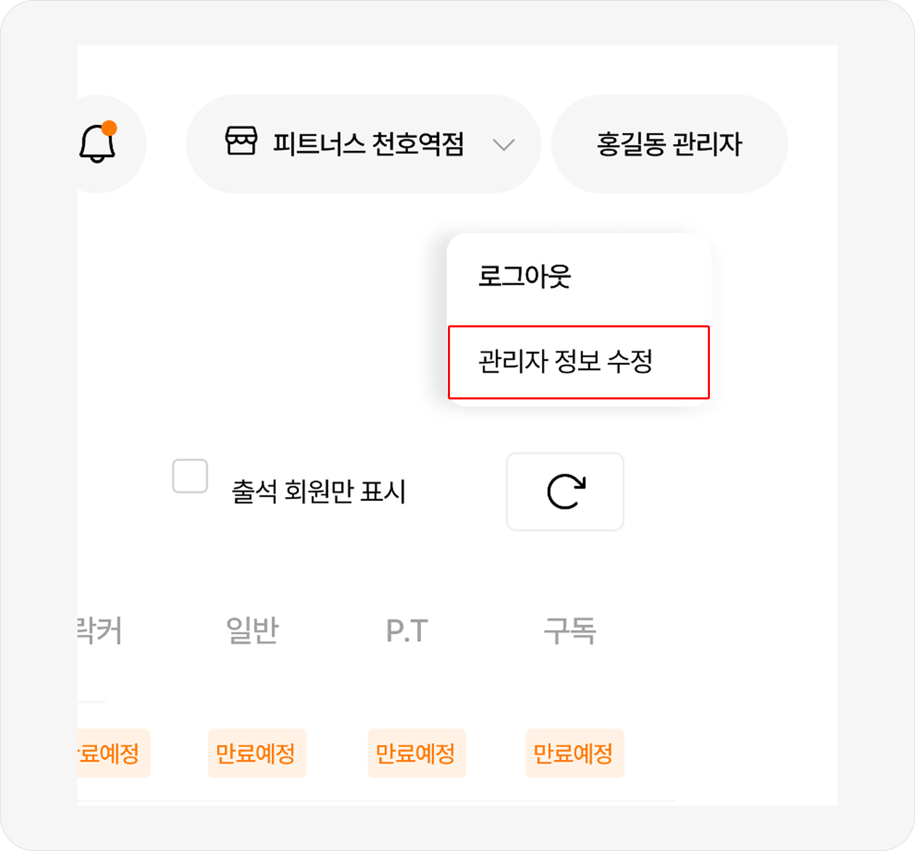915x851 pixels.
Task: Click the storefront icon beside 피트니스 천호역점
Action: (241, 141)
